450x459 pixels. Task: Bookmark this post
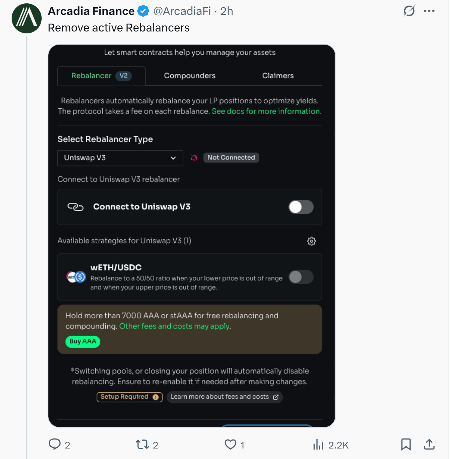coord(406,444)
